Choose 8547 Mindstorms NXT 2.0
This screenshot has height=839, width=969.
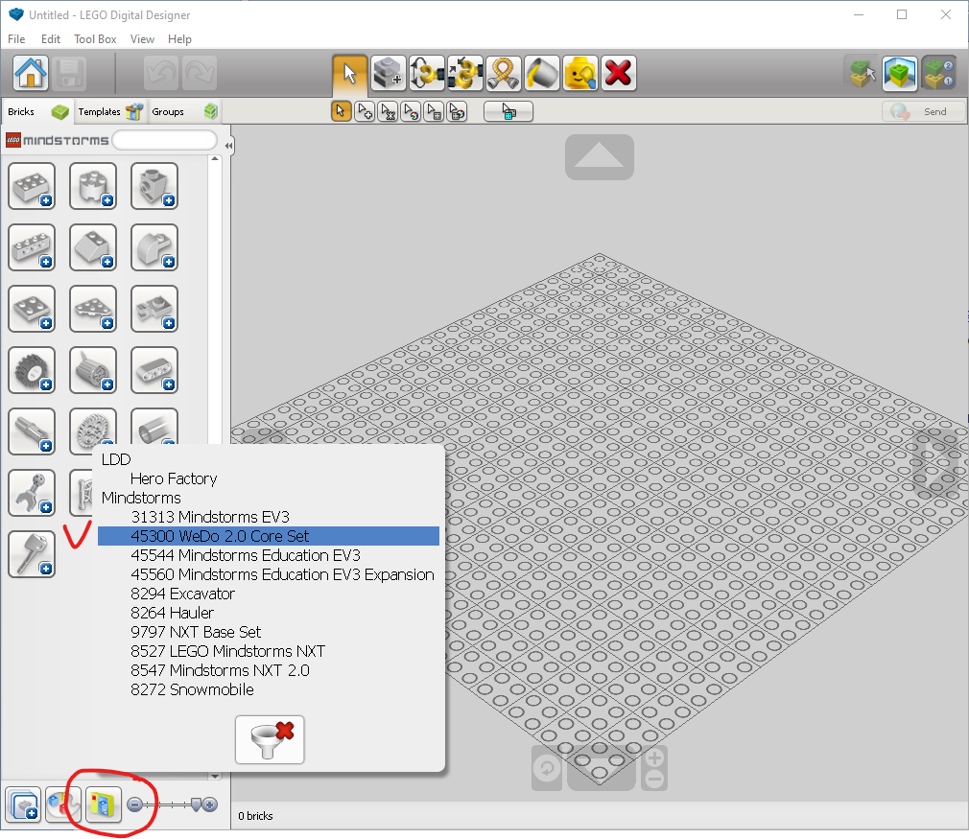[220, 670]
